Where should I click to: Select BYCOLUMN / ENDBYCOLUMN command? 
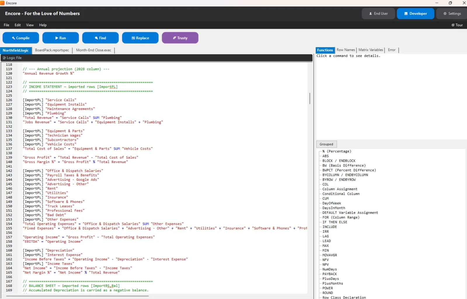point(345,175)
